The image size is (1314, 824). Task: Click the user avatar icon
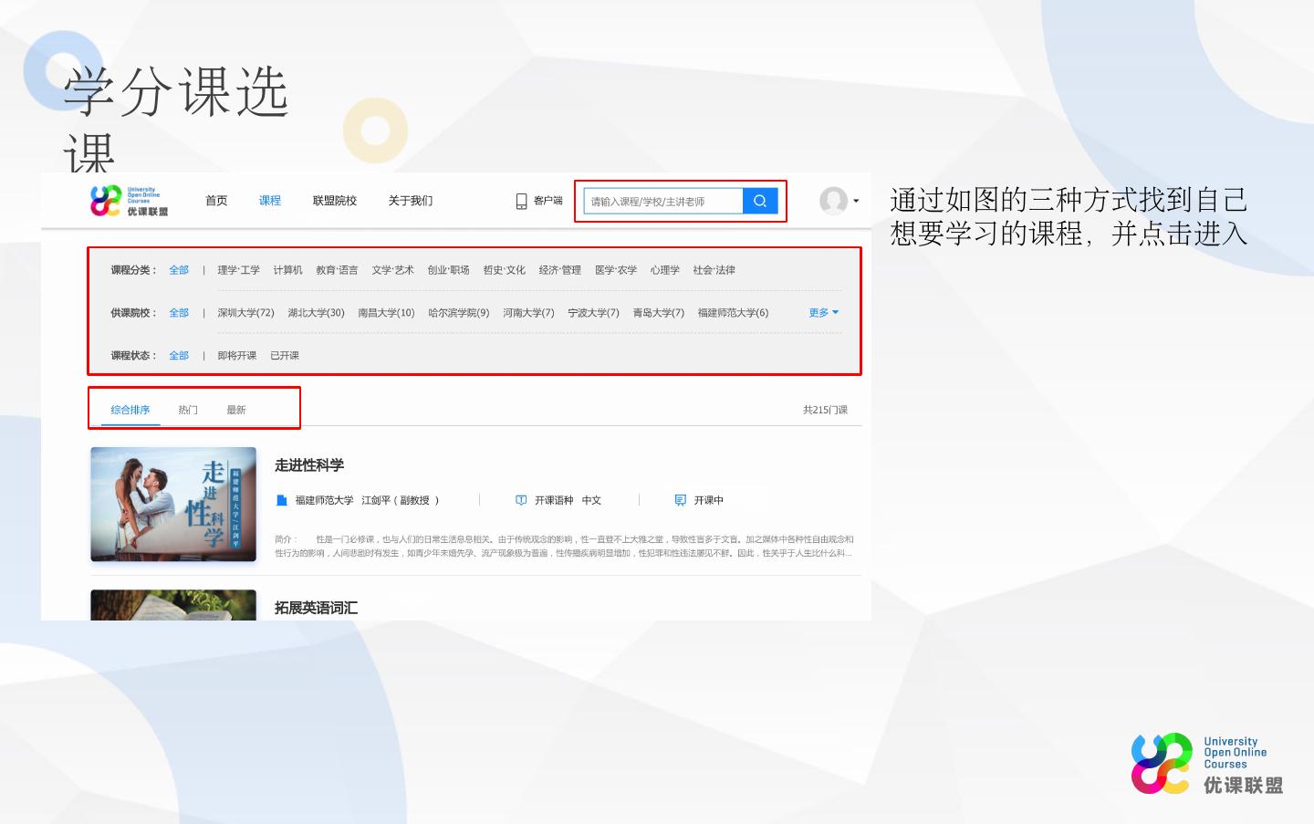coord(833,201)
